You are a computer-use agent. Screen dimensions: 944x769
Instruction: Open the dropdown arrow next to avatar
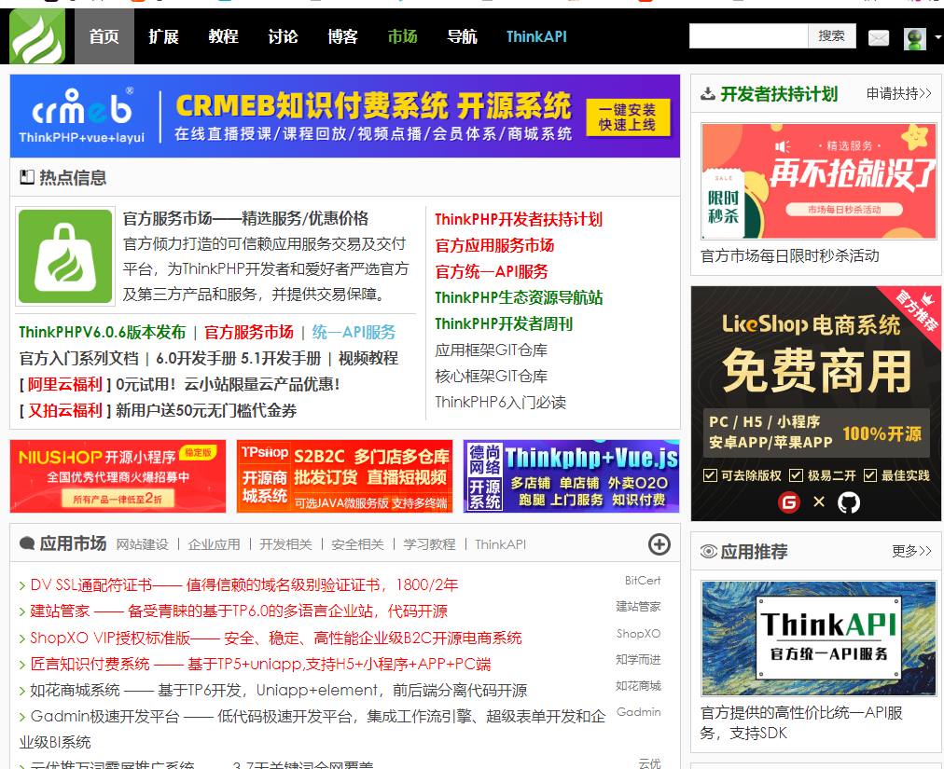(x=937, y=38)
